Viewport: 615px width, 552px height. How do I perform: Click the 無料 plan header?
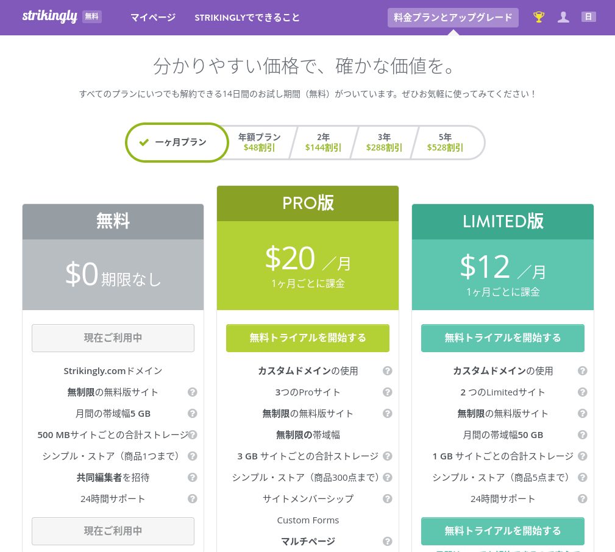[113, 222]
